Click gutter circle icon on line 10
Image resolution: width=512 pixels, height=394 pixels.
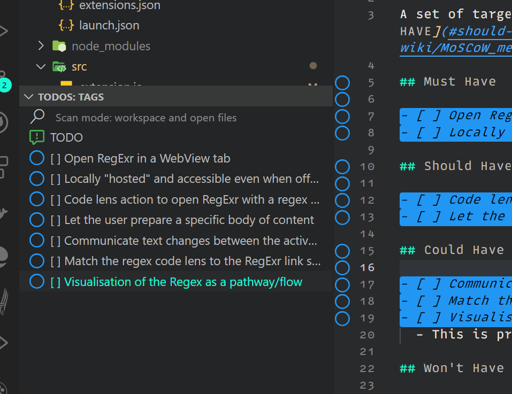click(342, 167)
